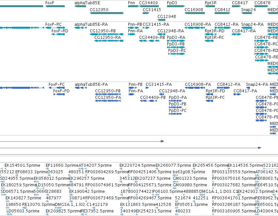Open the alphaTub85E-PA protein label

click(91, 85)
